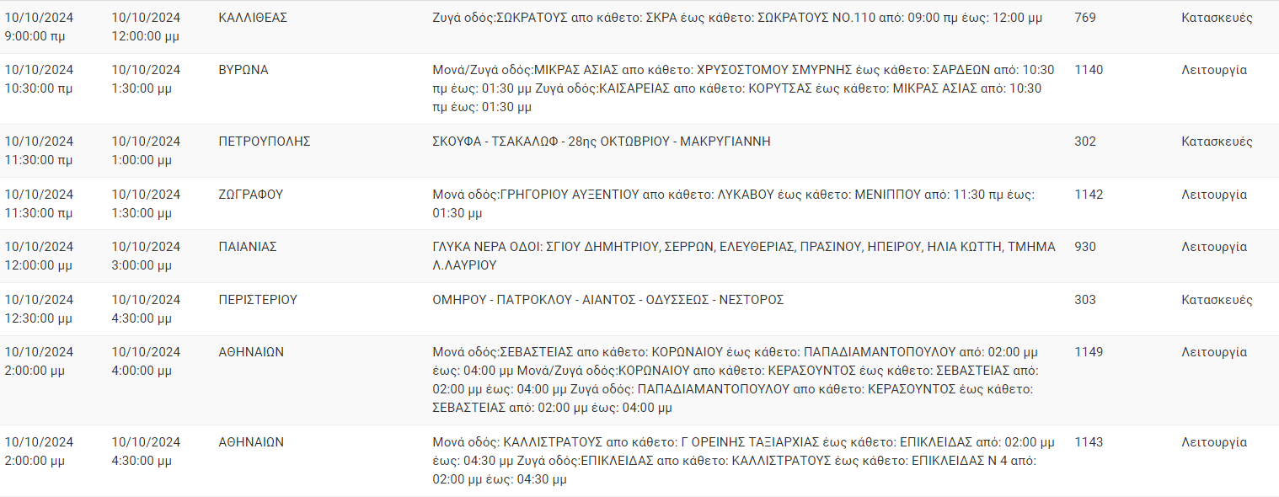Image resolution: width=1279 pixels, height=497 pixels.
Task: Click Κατασκευές in the ΚΑΛΛΙΘΕΑΣ row
Action: click(1217, 18)
